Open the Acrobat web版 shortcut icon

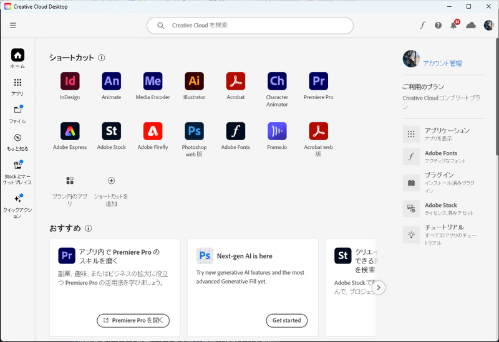[x=318, y=131]
